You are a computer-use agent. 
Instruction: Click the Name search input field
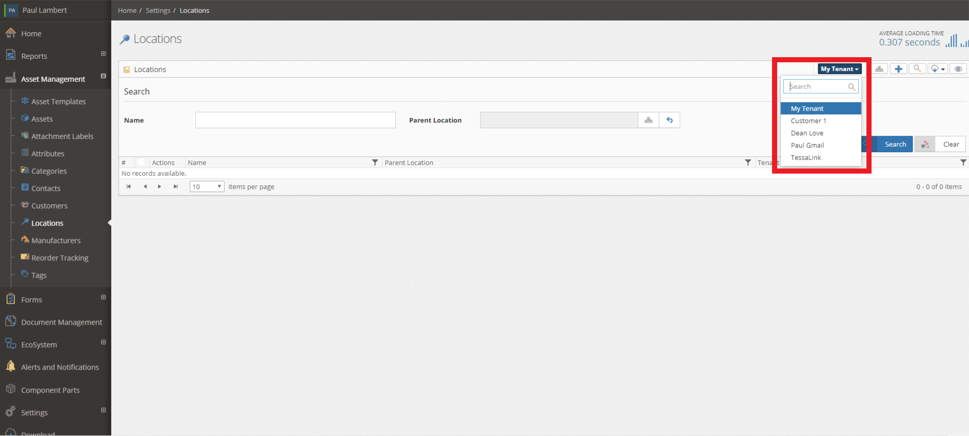[295, 120]
